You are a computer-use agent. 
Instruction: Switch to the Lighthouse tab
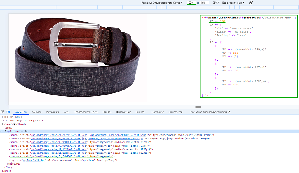click(x=157, y=112)
